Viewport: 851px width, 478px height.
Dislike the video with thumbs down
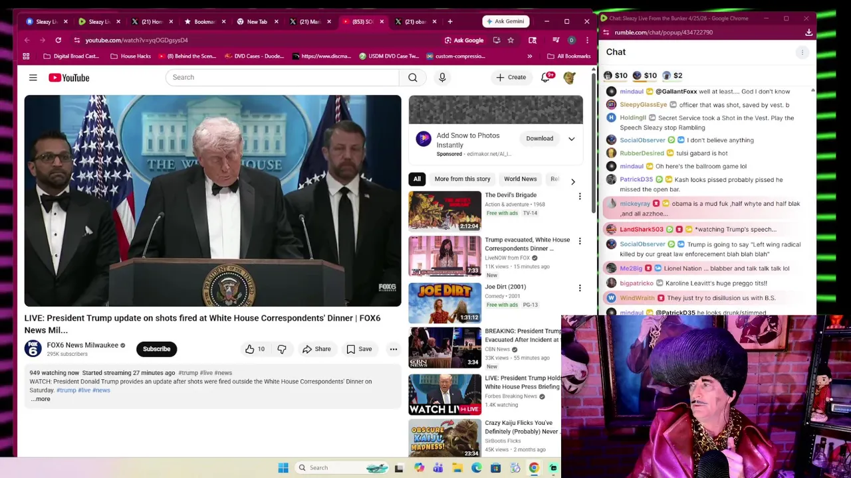point(282,349)
